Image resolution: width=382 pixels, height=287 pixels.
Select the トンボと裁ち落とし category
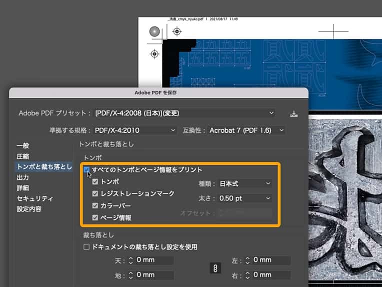44,167
